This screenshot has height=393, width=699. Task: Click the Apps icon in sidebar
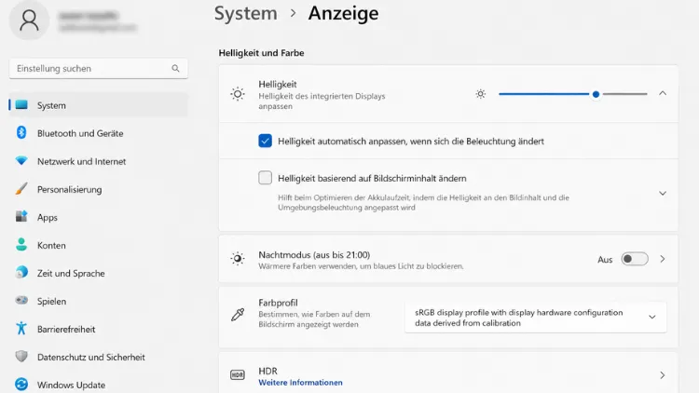21,217
